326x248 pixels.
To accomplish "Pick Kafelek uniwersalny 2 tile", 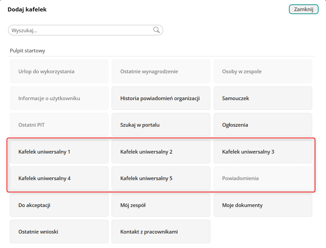I will coord(161,152).
